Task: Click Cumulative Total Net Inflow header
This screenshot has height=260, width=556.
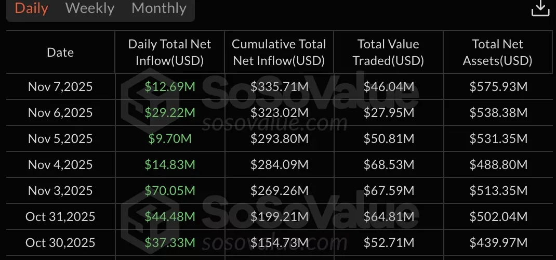Action: (x=279, y=53)
